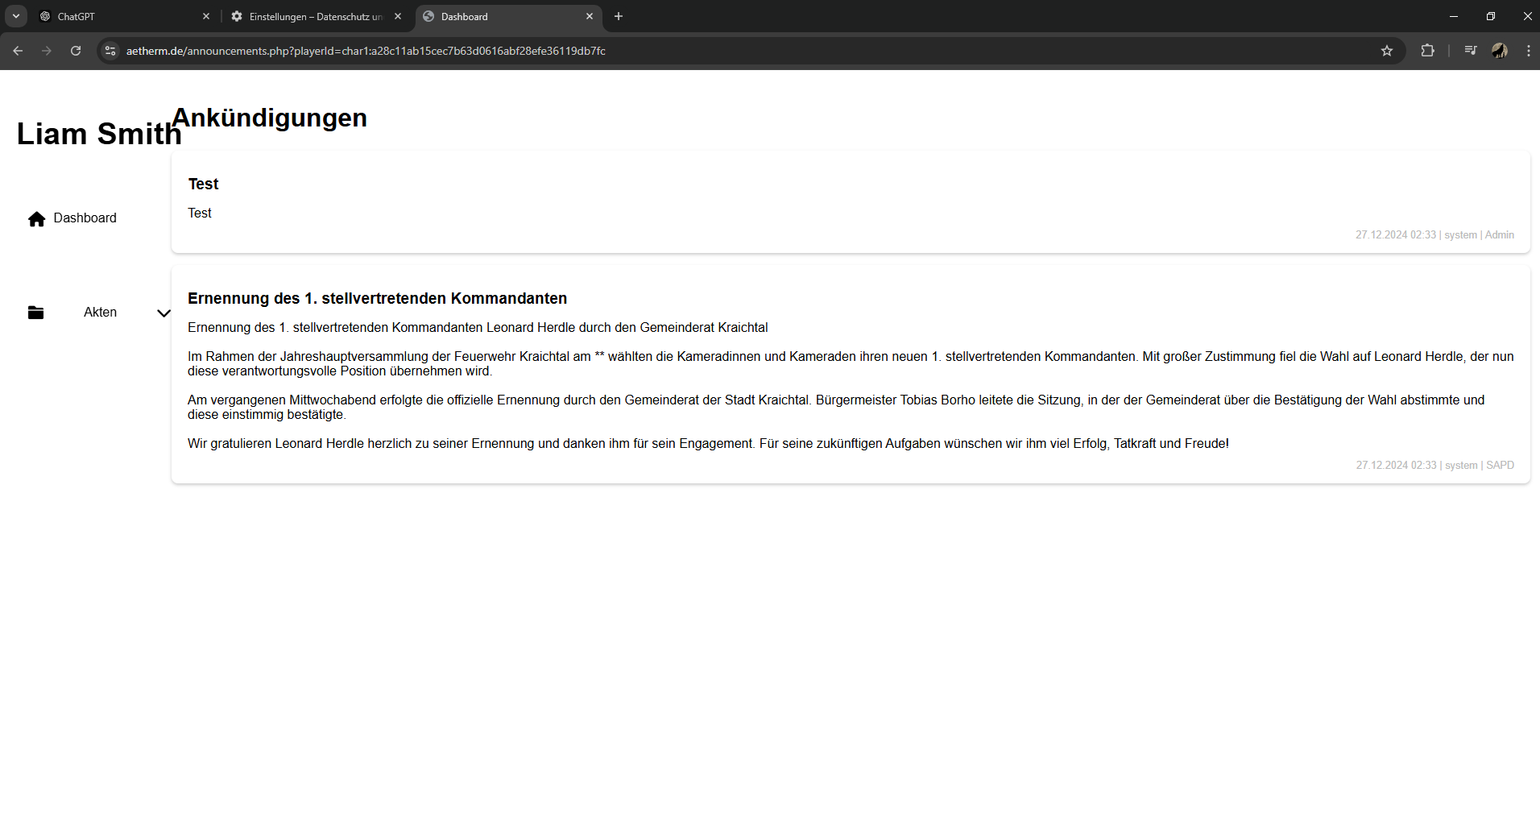This screenshot has width=1540, height=833.
Task: Open a new tab with plus button
Action: pos(619,16)
